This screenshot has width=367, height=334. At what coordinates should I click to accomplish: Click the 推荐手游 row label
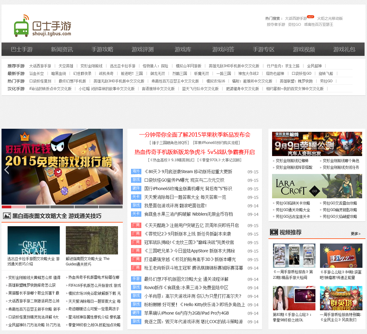coord(16,66)
